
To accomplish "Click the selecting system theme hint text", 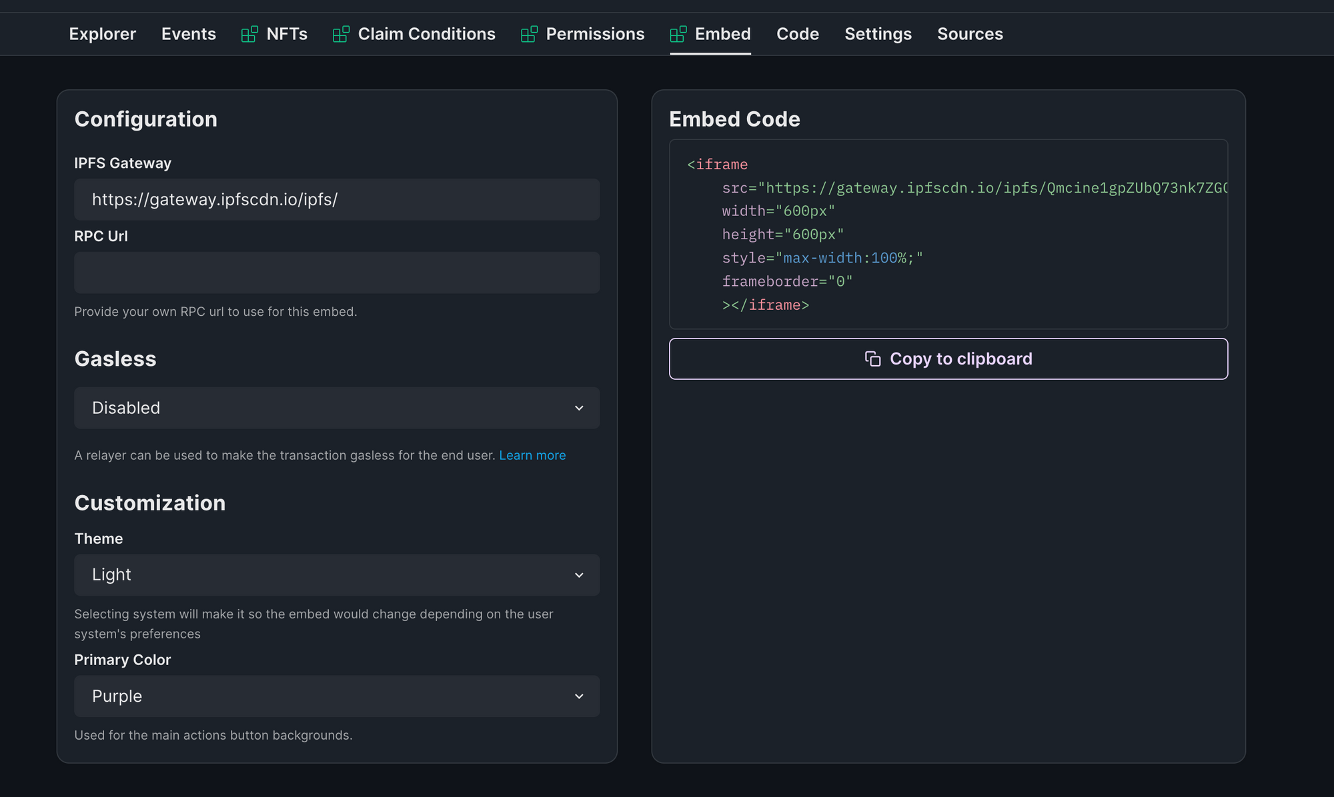I will [x=313, y=624].
